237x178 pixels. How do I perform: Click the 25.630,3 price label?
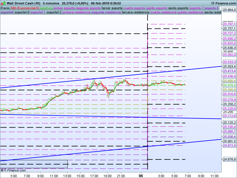(x=229, y=48)
